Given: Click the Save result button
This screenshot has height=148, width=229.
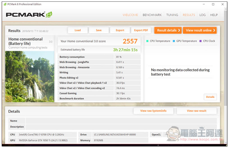Looking at the screenshot, I should tap(99, 30).
